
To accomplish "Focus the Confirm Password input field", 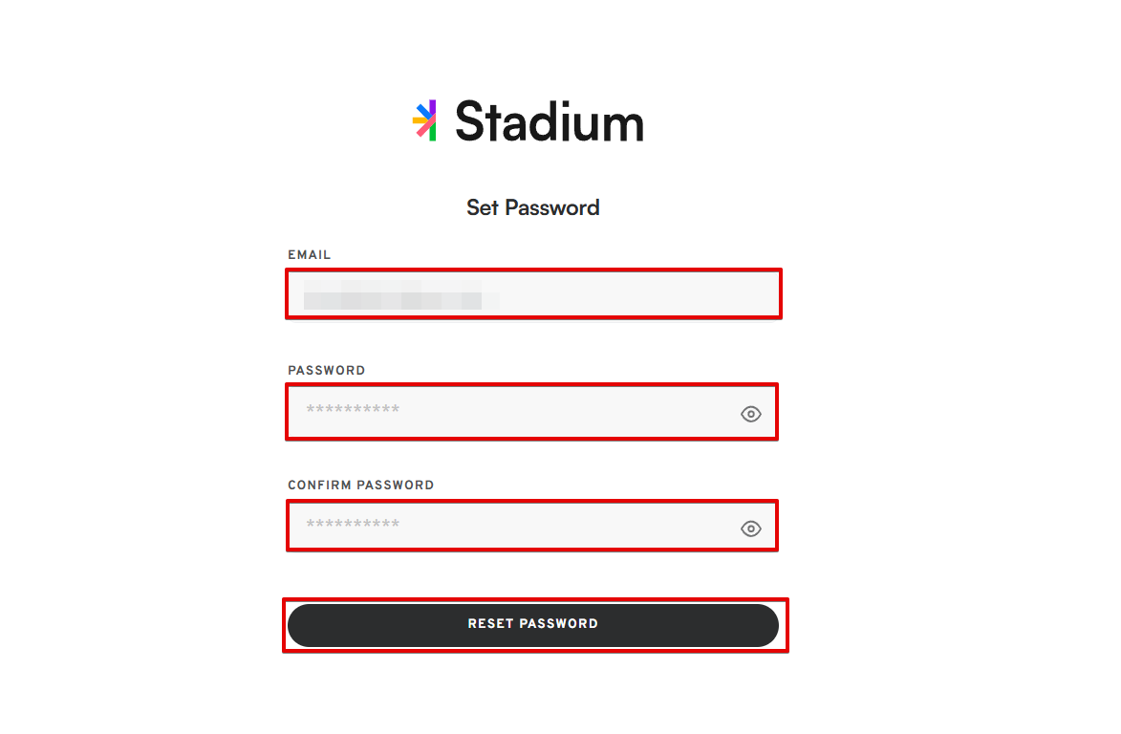I will pyautogui.click(x=532, y=526).
